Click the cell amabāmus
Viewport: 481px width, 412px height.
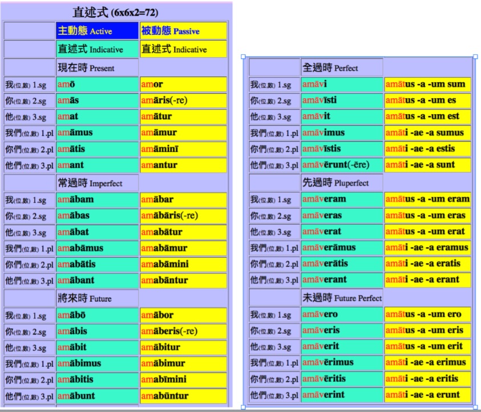[x=97, y=248]
